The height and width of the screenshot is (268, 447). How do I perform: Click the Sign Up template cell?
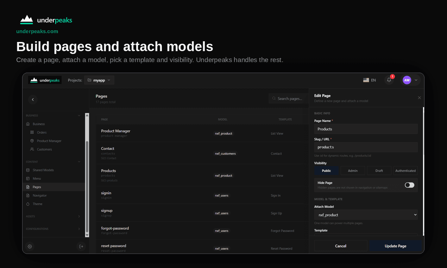(x=276, y=213)
